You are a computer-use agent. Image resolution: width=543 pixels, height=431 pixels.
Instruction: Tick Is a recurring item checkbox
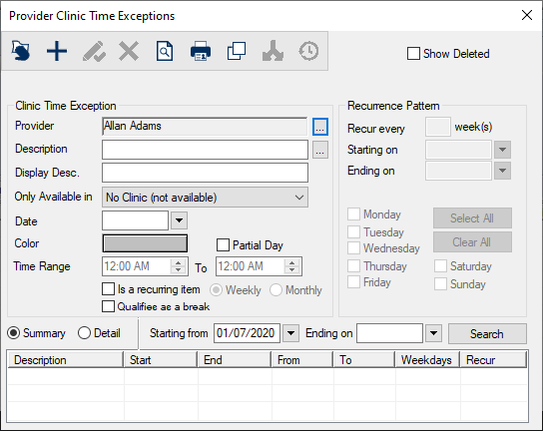coord(108,288)
